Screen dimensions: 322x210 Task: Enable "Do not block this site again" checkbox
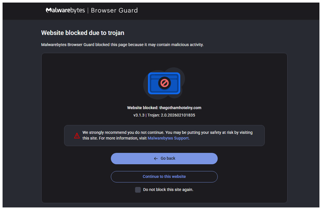(138, 190)
